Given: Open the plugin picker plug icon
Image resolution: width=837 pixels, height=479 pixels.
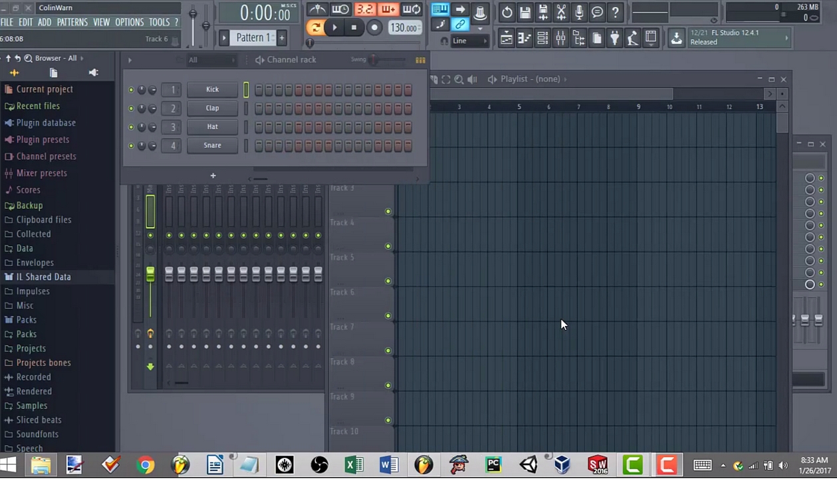Looking at the screenshot, I should [x=615, y=39].
